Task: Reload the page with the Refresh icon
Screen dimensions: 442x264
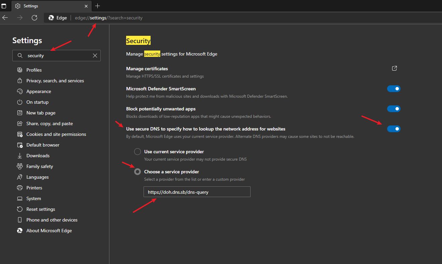Action: click(34, 18)
